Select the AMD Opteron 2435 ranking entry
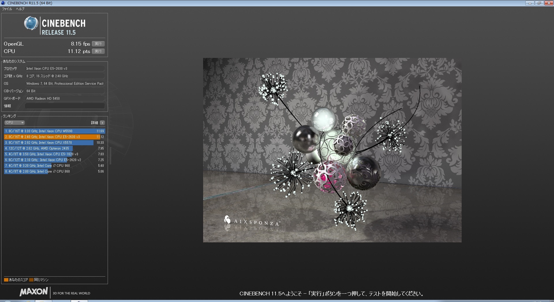The width and height of the screenshot is (554, 302). click(x=54, y=148)
